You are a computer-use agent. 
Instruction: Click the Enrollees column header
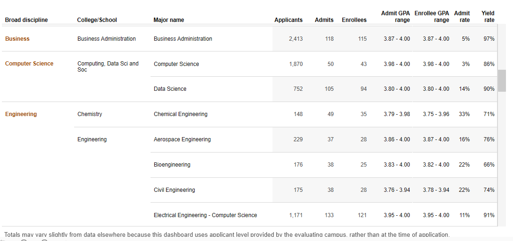(354, 20)
